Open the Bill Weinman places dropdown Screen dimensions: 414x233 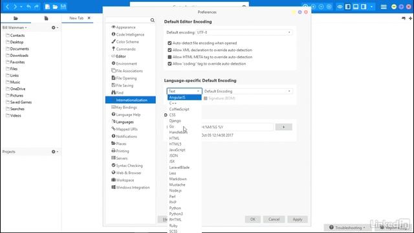(14, 27)
